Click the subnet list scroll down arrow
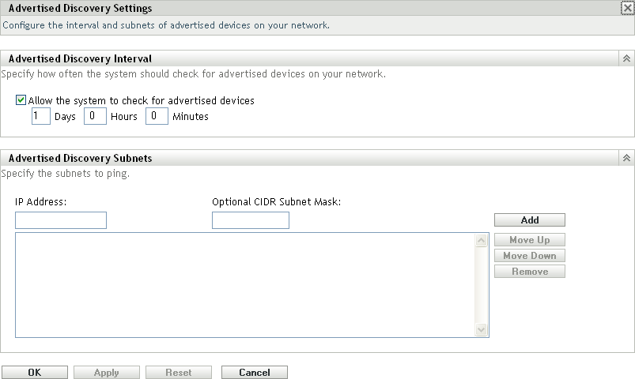This screenshot has width=635, height=379. [x=482, y=329]
